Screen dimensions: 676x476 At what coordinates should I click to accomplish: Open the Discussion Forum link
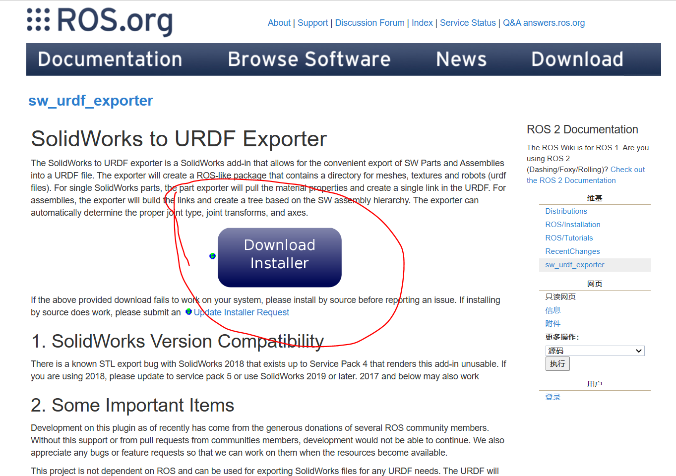(369, 23)
